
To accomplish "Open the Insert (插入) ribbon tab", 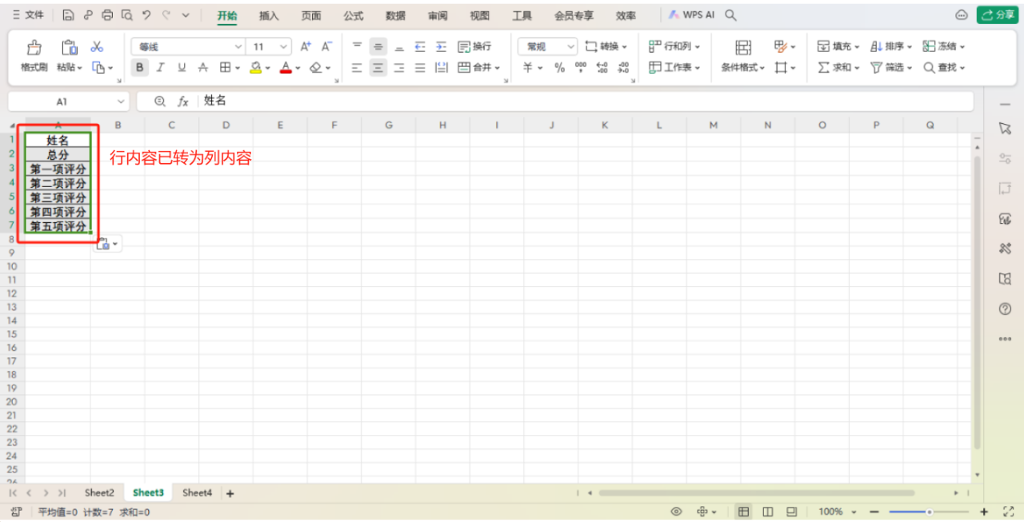I will click(269, 15).
